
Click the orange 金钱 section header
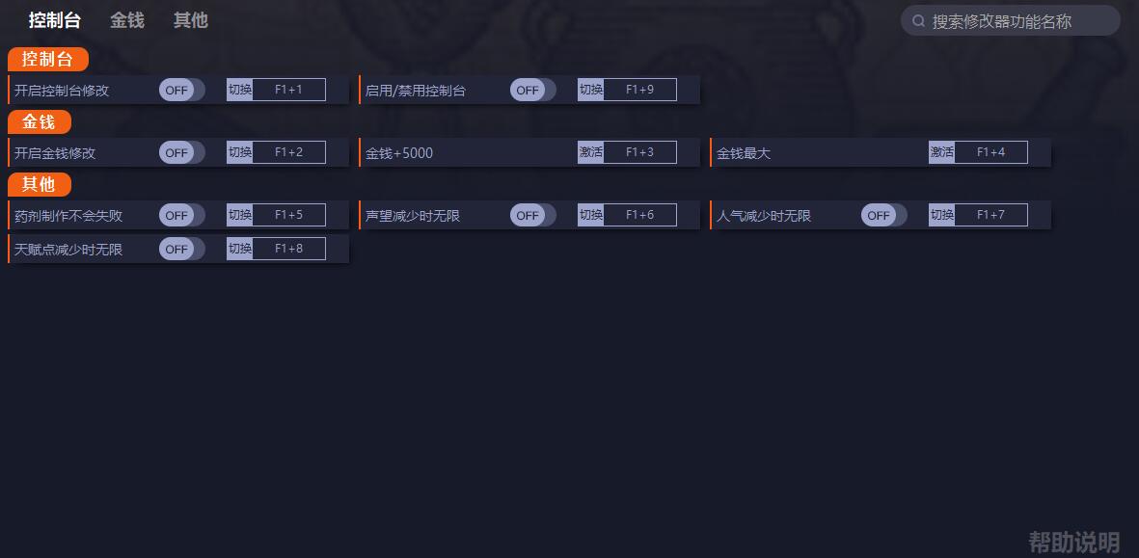[x=40, y=121]
